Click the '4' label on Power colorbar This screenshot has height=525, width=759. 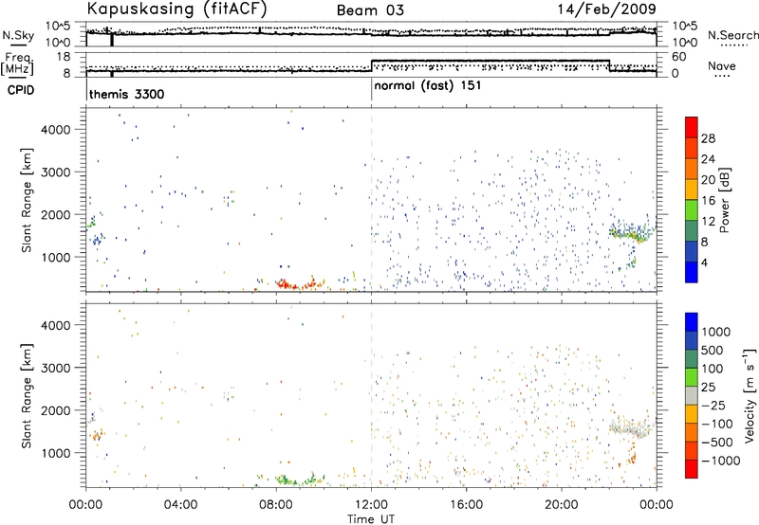(705, 262)
